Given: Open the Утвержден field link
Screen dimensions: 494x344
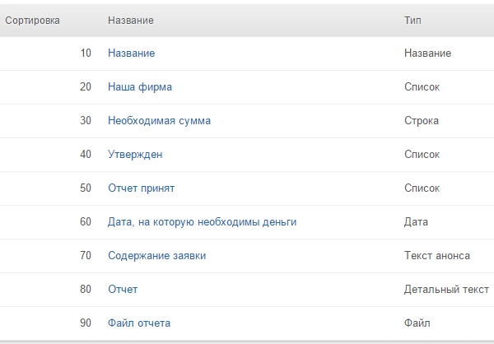Looking at the screenshot, I should pyautogui.click(x=135, y=155).
